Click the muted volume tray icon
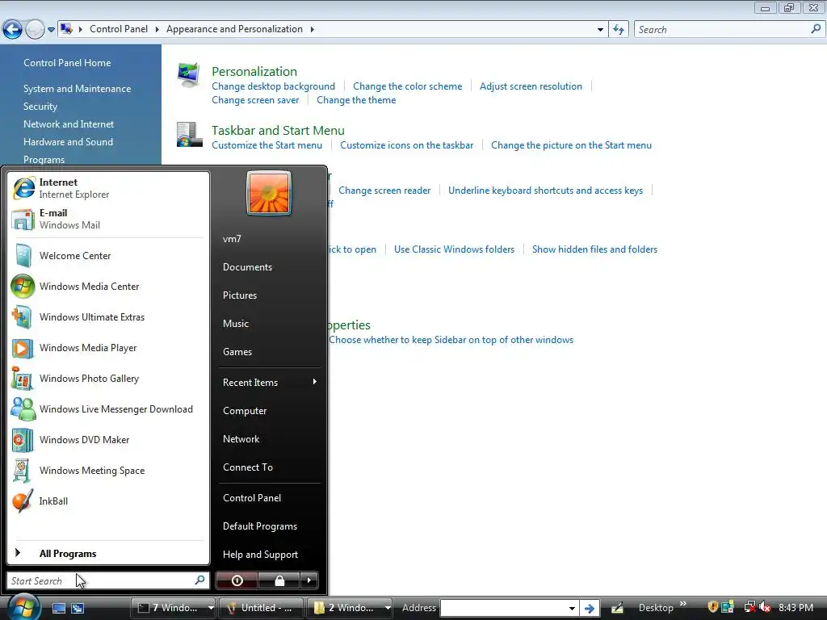The image size is (827, 620). click(765, 607)
